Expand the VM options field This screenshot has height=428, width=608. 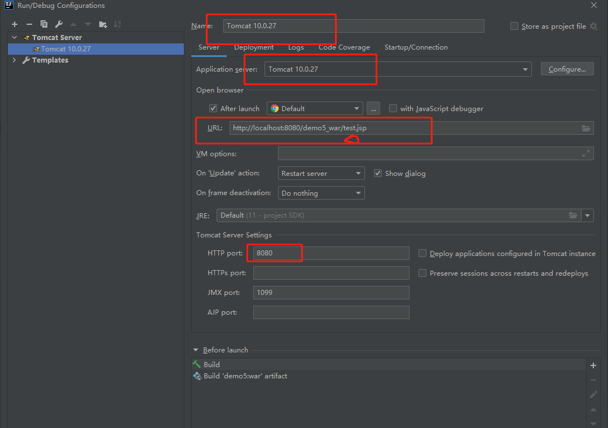pos(586,153)
